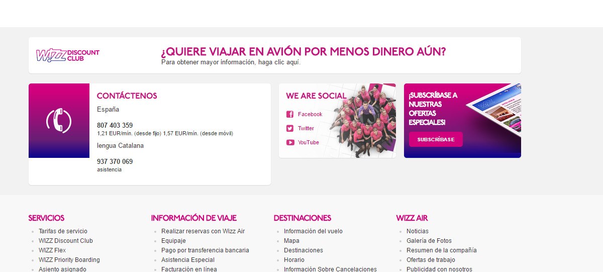Open Tarifas de servicio link

point(63,231)
